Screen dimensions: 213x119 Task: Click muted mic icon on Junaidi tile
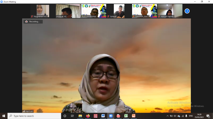coord(108,16)
